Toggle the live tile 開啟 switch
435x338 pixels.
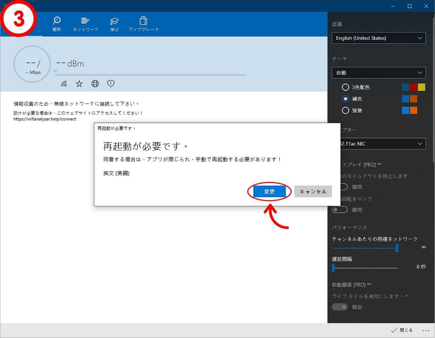[340, 307]
